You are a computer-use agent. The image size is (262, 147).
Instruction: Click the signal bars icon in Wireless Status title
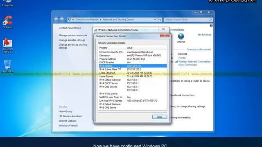95,30
